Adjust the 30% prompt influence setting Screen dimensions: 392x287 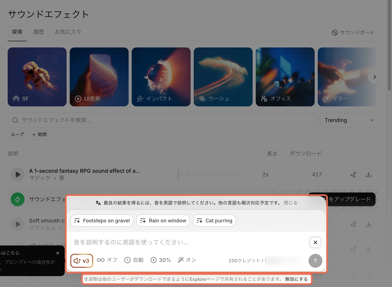point(160,260)
